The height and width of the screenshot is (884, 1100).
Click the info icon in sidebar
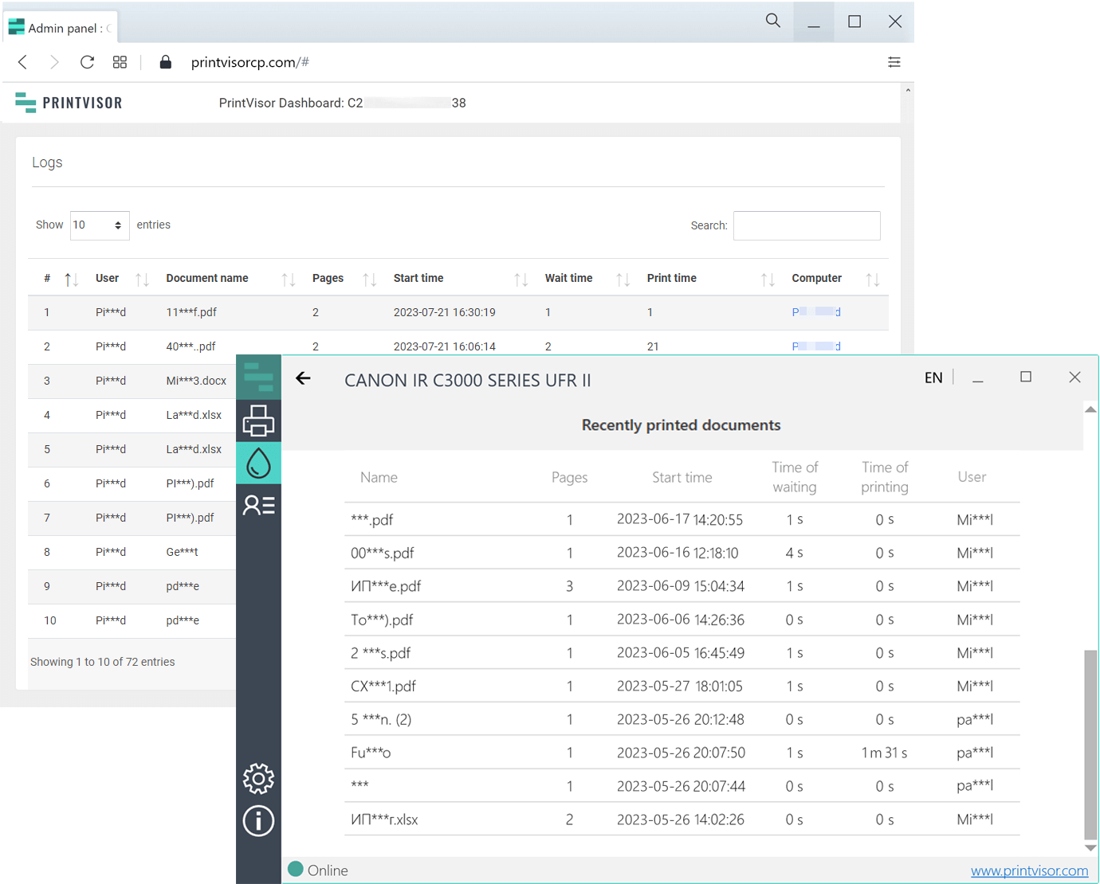coord(258,821)
